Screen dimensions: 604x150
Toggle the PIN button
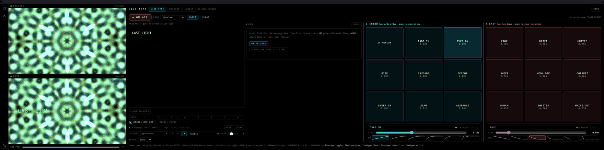[x=134, y=134]
